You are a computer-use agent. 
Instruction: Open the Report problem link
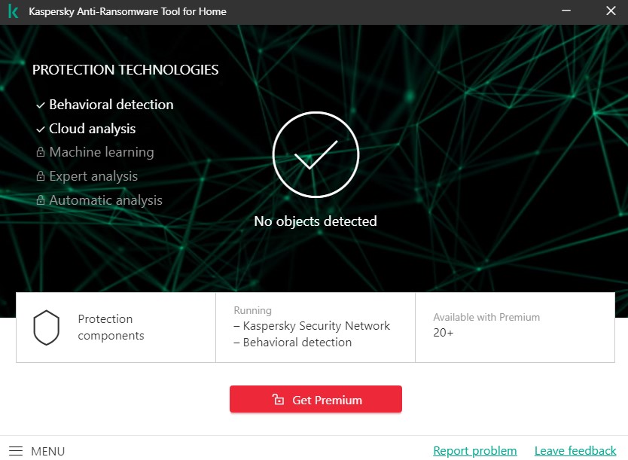pyautogui.click(x=474, y=451)
